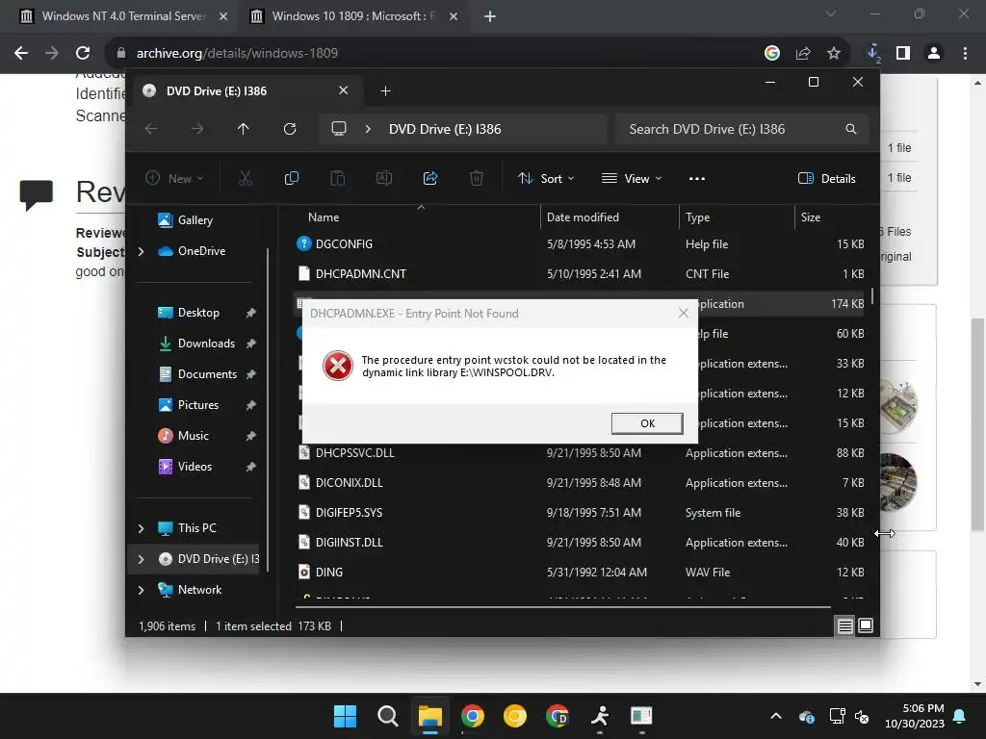Open Chrome downloads icon
The height and width of the screenshot is (739, 986).
pyautogui.click(x=872, y=54)
